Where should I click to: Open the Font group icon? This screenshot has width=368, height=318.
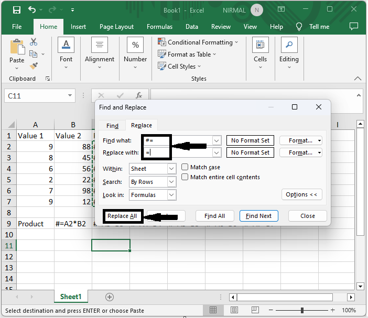66,50
